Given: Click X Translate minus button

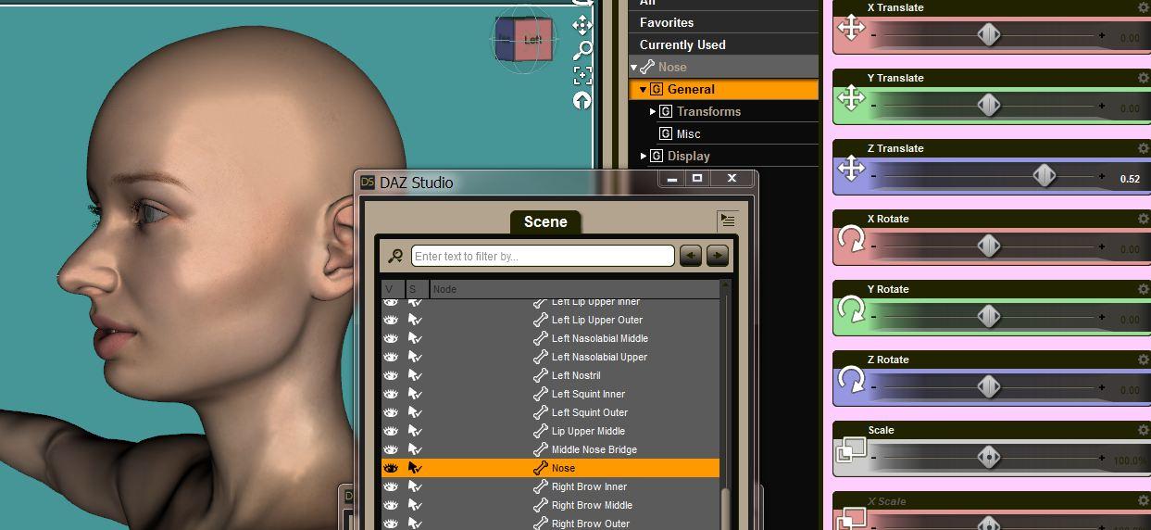Looking at the screenshot, I should (873, 36).
